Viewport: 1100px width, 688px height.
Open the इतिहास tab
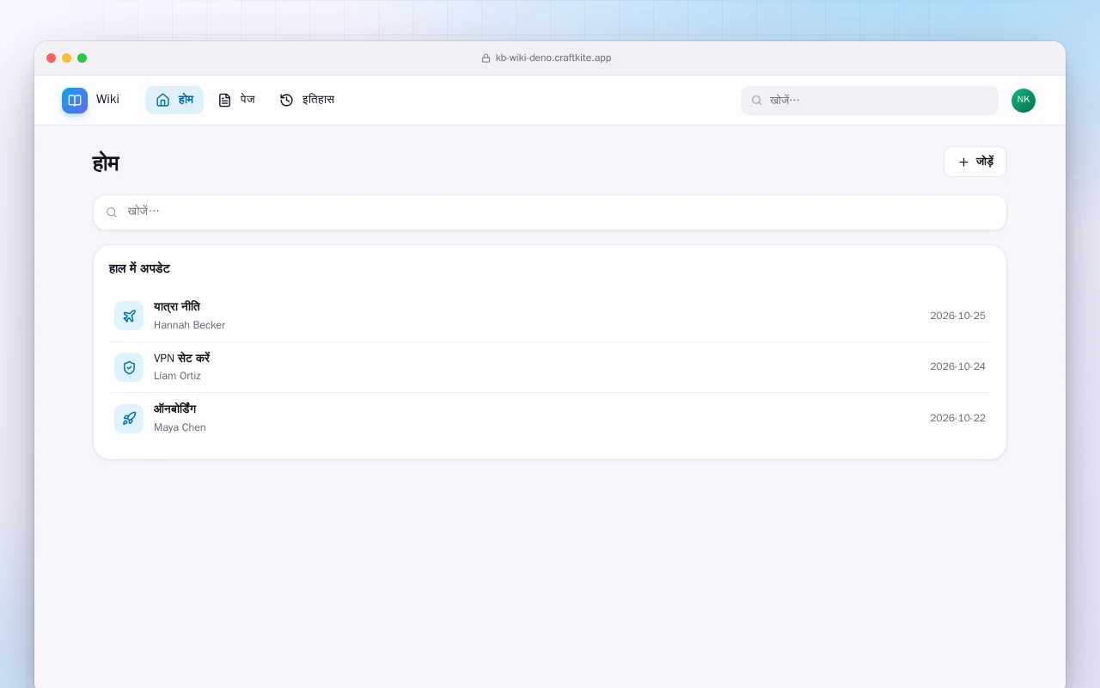pos(307,100)
